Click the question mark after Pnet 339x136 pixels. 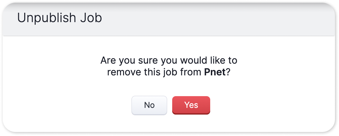(228, 72)
